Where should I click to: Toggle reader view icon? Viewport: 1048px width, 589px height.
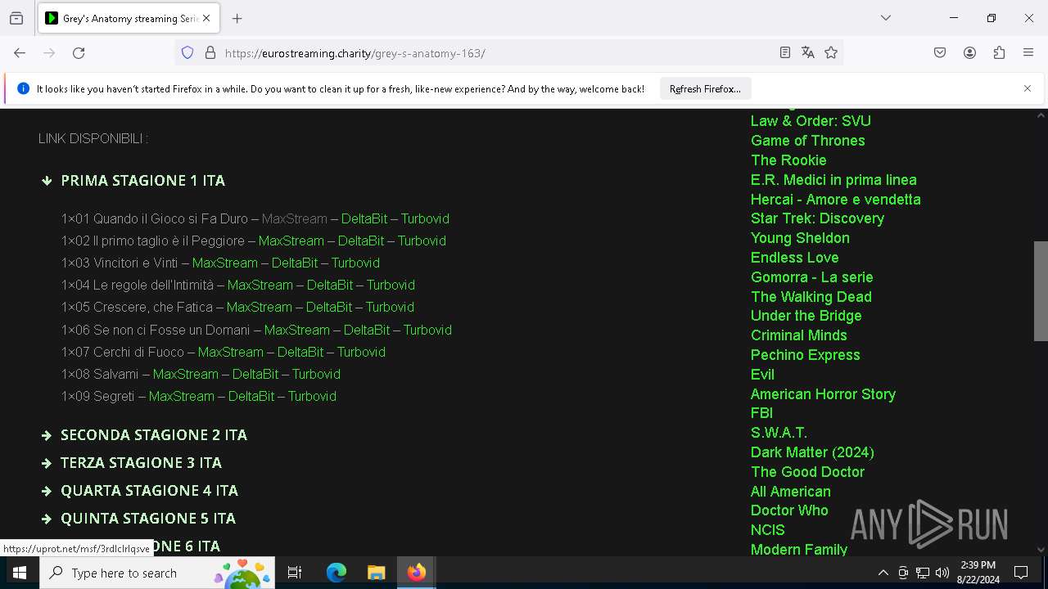coord(785,52)
